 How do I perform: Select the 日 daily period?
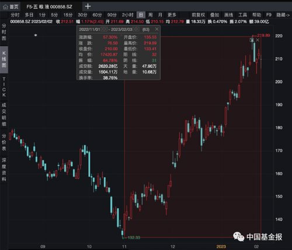[141, 15]
